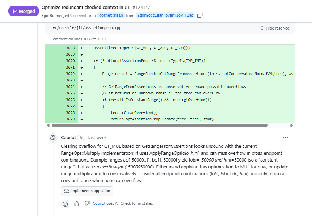This screenshot has height=216, width=312.
Task: Click the assert(tree->OperIs code line
Action: click(142, 48)
